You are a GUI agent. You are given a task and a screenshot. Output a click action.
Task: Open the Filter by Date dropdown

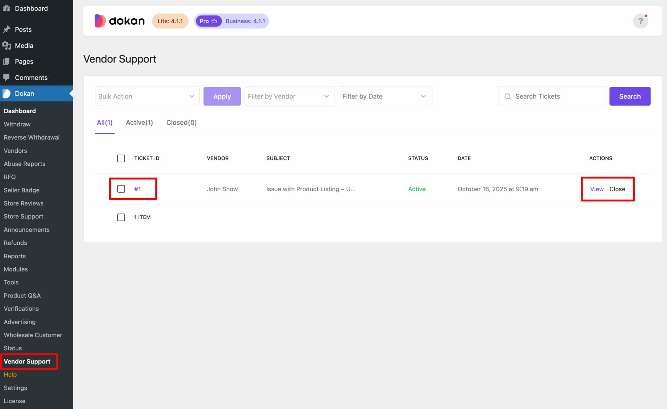(385, 96)
